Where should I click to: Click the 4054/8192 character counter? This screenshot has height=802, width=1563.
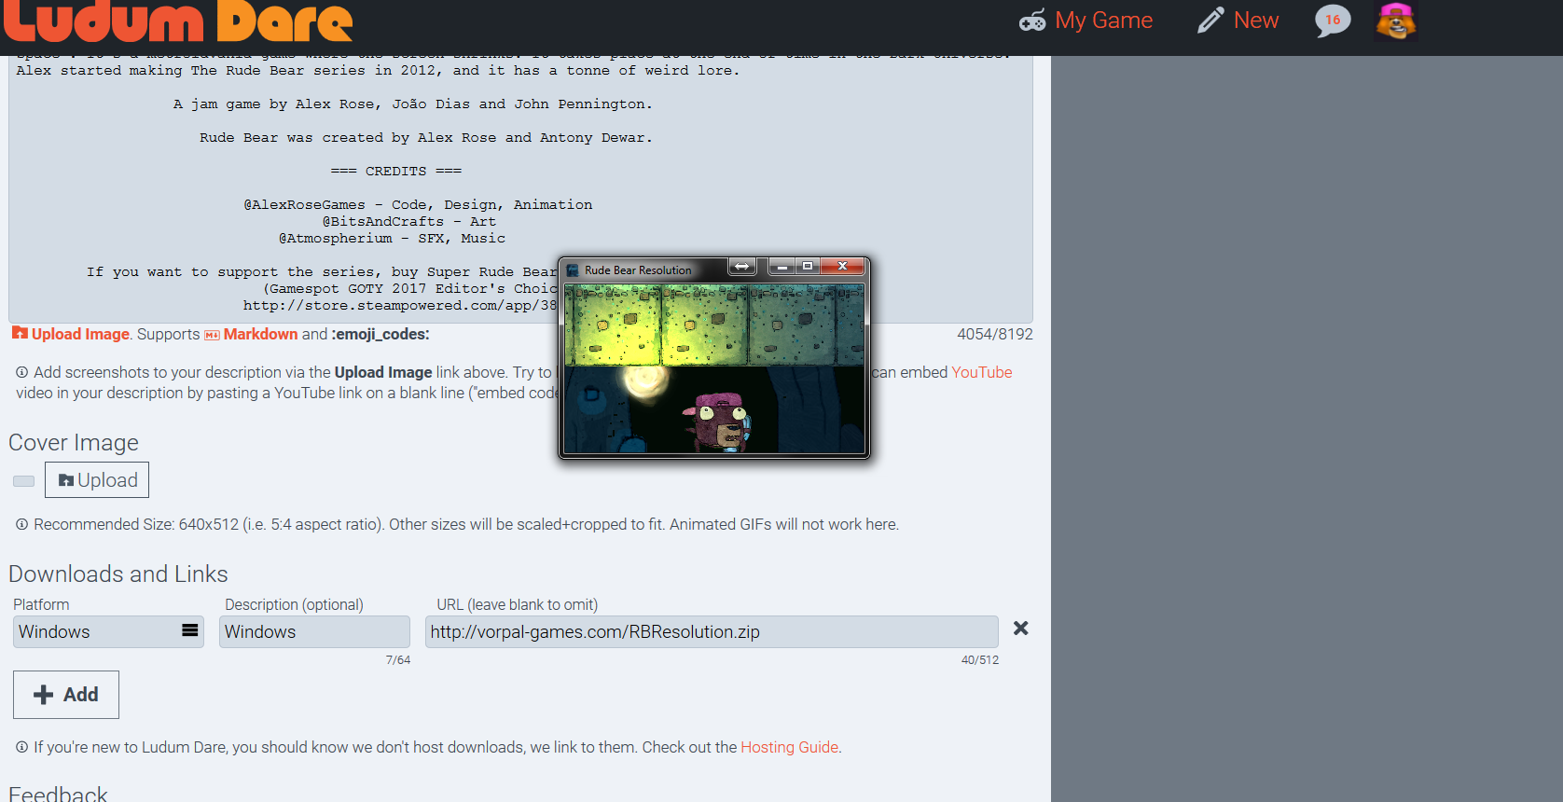coord(995,334)
